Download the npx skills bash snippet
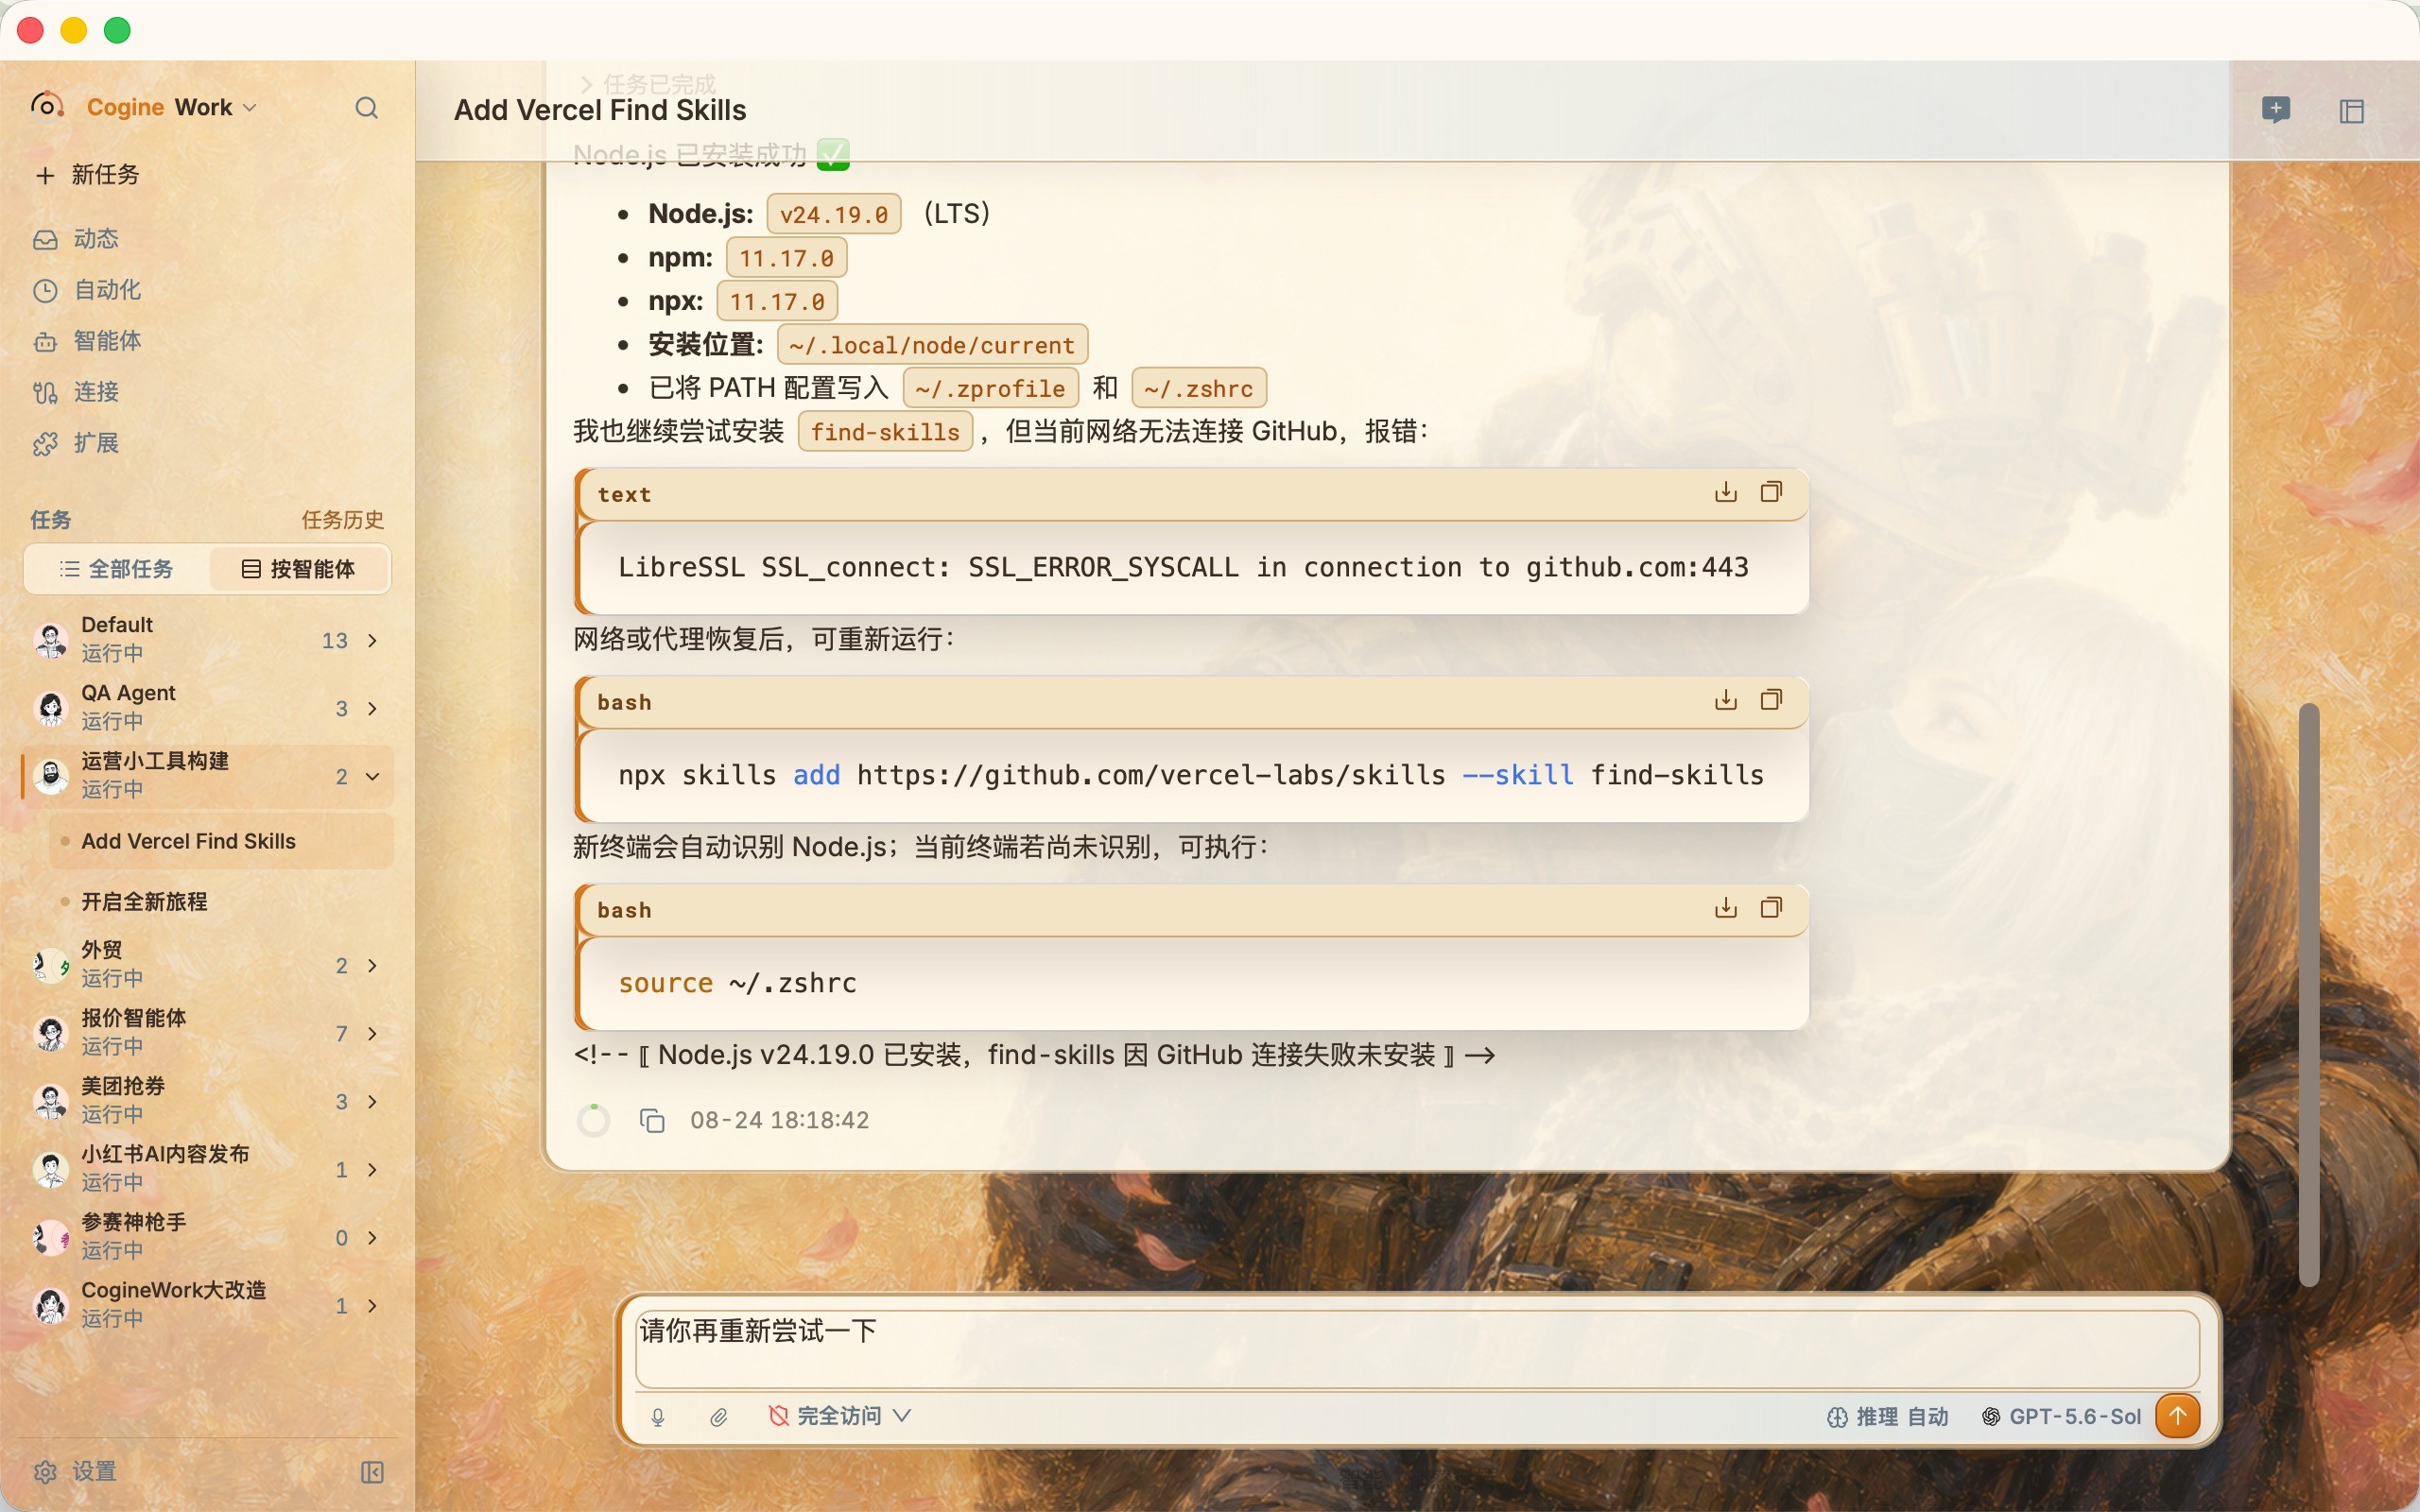Viewport: 2420px width, 1512px height. [1725, 700]
